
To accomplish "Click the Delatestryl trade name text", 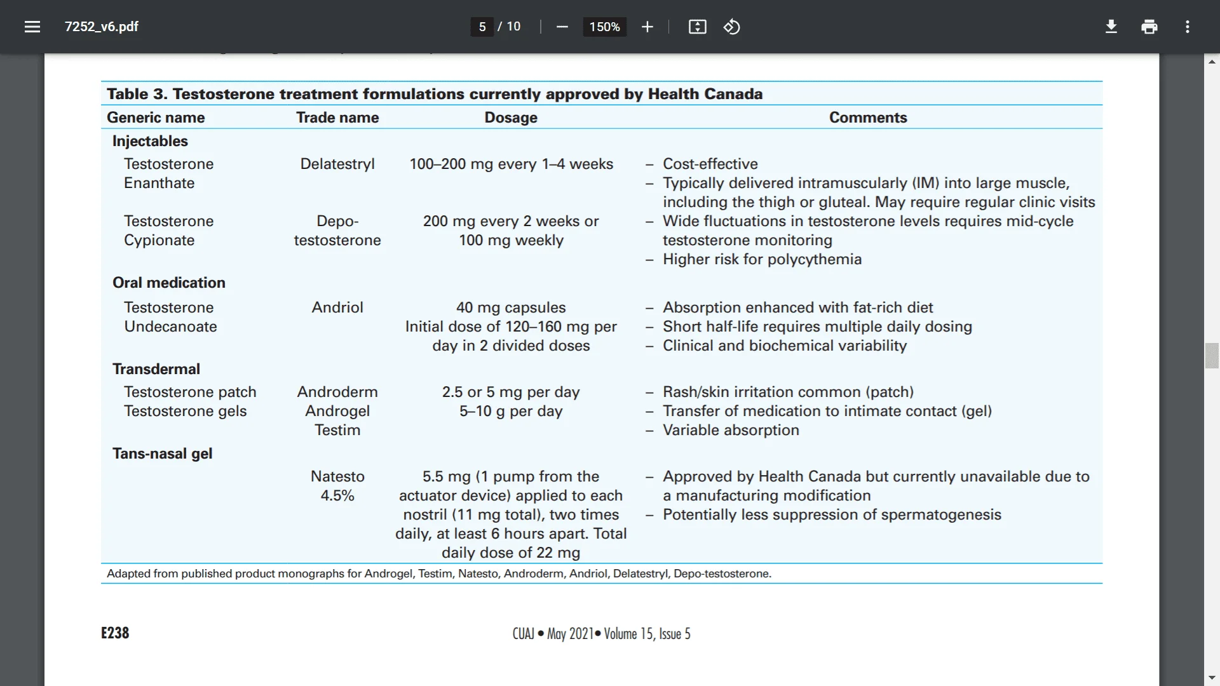I will [337, 164].
